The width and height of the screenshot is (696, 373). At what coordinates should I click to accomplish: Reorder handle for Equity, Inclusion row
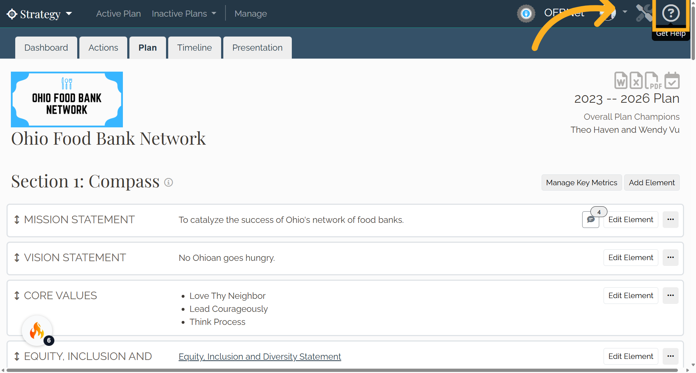tap(17, 356)
